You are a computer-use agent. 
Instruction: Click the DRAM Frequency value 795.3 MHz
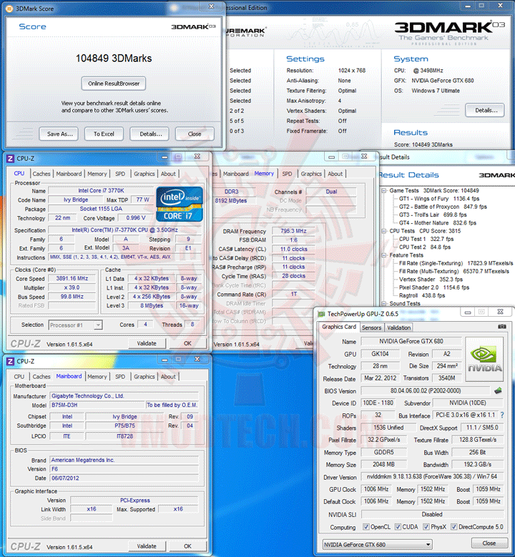click(293, 231)
